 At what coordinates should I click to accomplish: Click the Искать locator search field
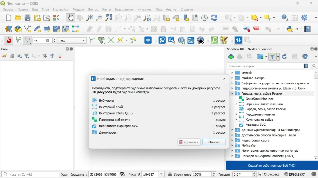[x=30, y=174]
